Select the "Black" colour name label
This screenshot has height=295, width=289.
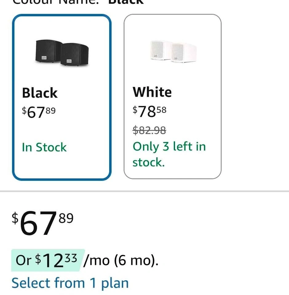[x=40, y=93]
